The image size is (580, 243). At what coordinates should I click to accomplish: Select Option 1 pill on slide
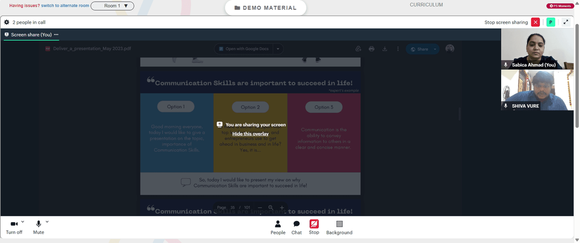tap(176, 107)
